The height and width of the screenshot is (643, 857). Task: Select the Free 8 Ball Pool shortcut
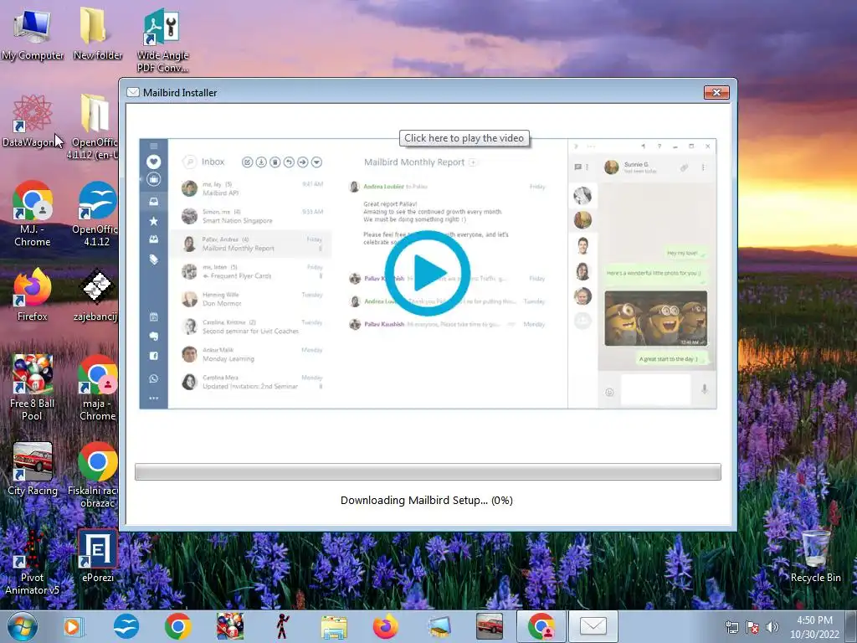pyautogui.click(x=33, y=388)
